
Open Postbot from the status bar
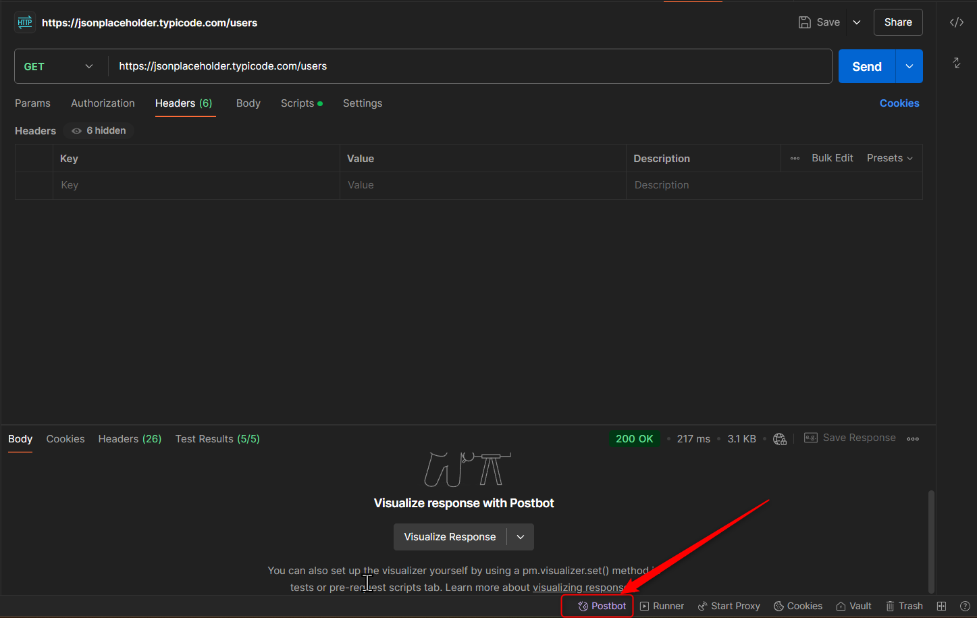click(x=602, y=606)
